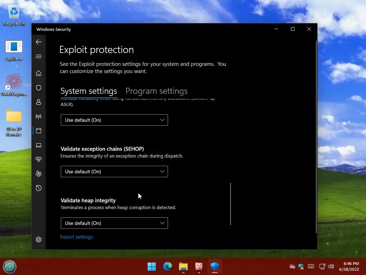Open the clock showing 6:46 PM
The width and height of the screenshot is (366, 275).
pos(349,266)
